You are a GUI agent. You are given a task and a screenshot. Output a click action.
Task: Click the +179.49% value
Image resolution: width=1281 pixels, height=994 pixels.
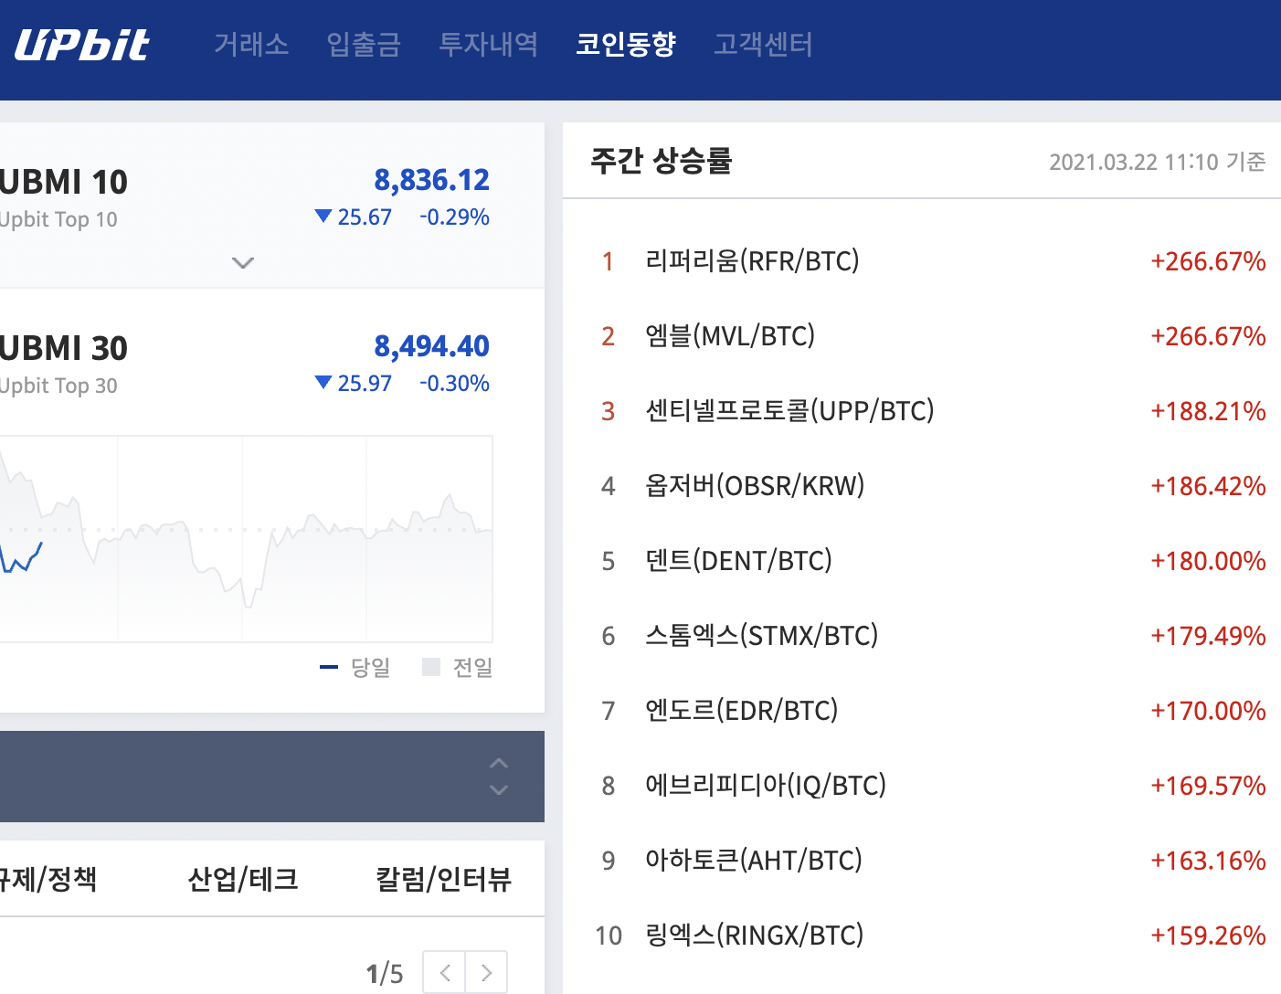[x=1208, y=636]
